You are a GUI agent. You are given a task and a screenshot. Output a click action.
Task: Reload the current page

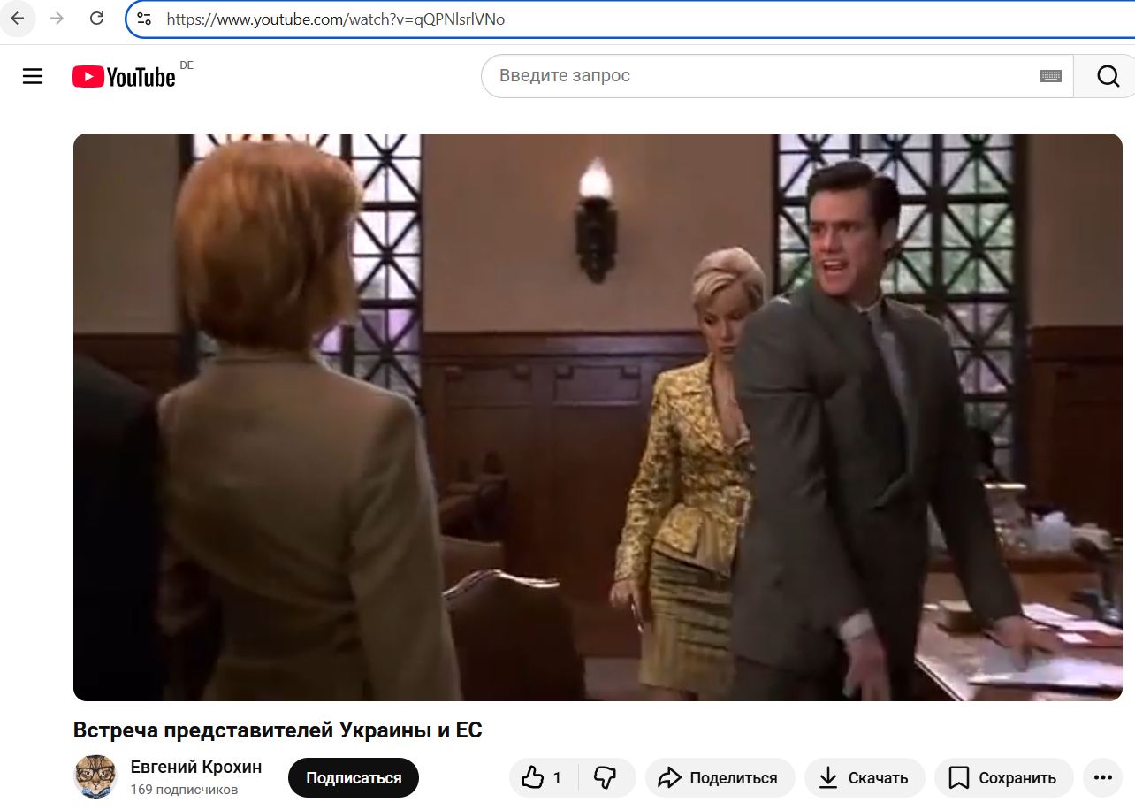96,17
